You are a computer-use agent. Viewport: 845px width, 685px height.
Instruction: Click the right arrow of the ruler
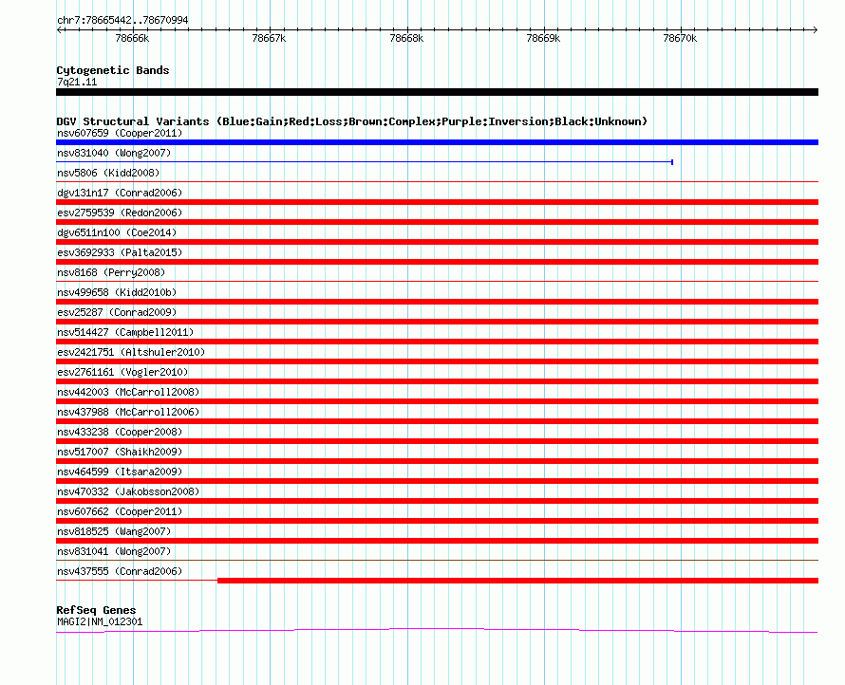(815, 29)
